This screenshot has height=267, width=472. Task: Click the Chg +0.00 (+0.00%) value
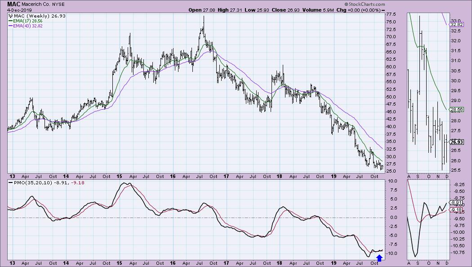[x=359, y=10]
